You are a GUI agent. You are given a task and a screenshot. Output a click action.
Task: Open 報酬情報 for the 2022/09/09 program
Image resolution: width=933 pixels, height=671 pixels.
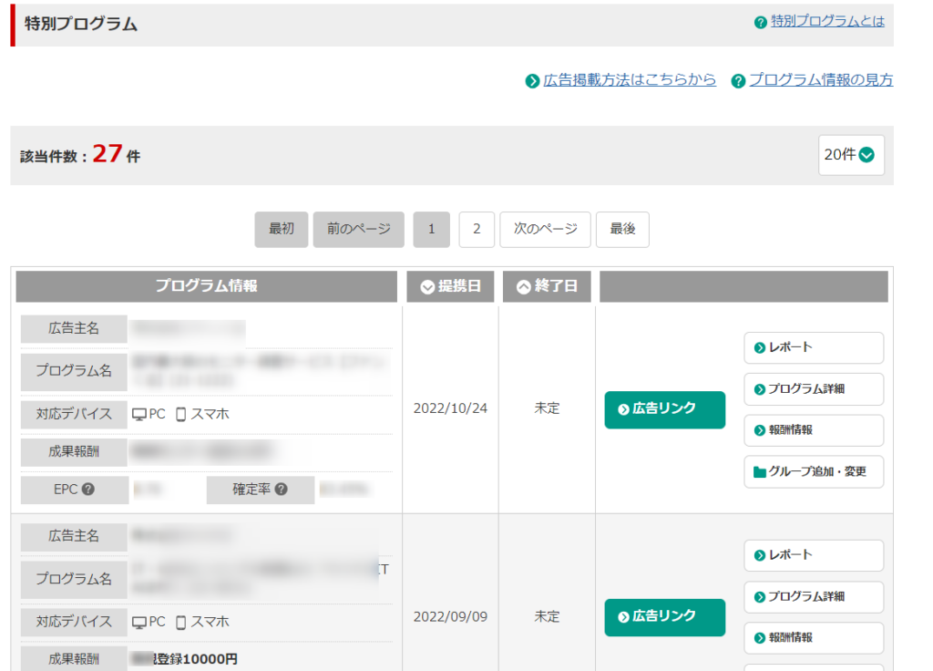814,638
